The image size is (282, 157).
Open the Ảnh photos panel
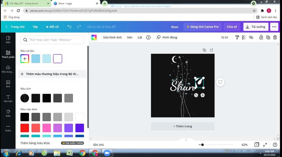coord(8,84)
